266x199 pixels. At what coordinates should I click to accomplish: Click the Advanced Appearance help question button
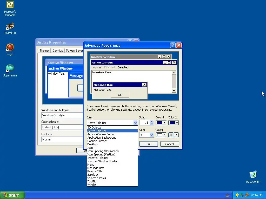[x=173, y=45]
